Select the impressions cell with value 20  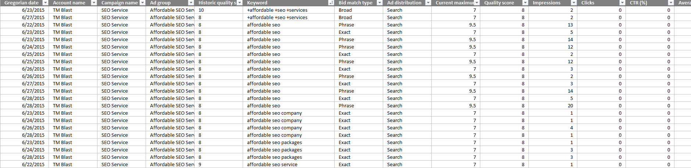[553, 106]
